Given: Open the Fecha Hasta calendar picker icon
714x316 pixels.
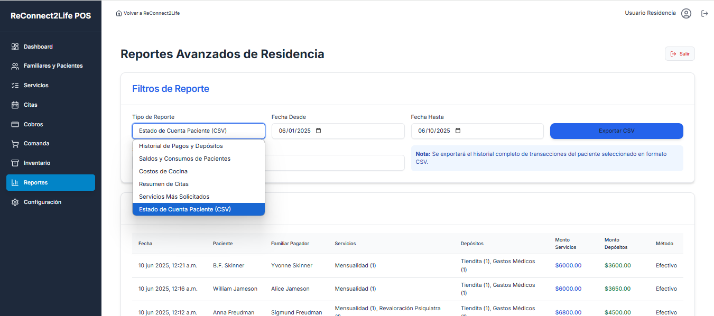Looking at the screenshot, I should (458, 131).
